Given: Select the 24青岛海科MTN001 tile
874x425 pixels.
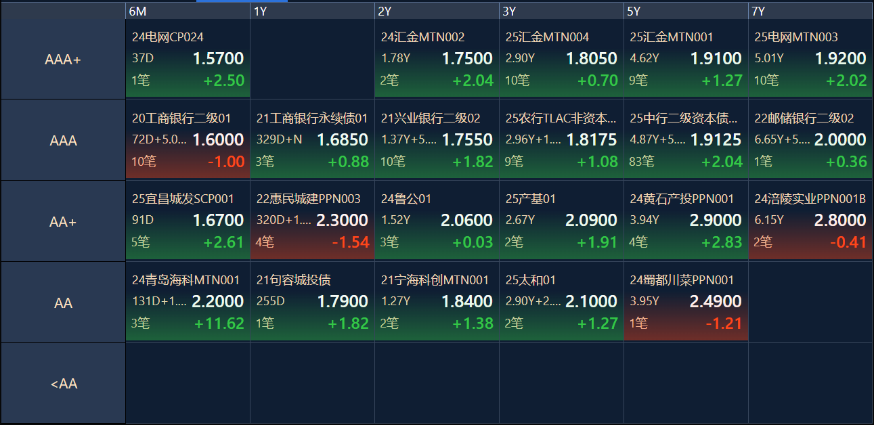Looking at the screenshot, I should [x=188, y=301].
